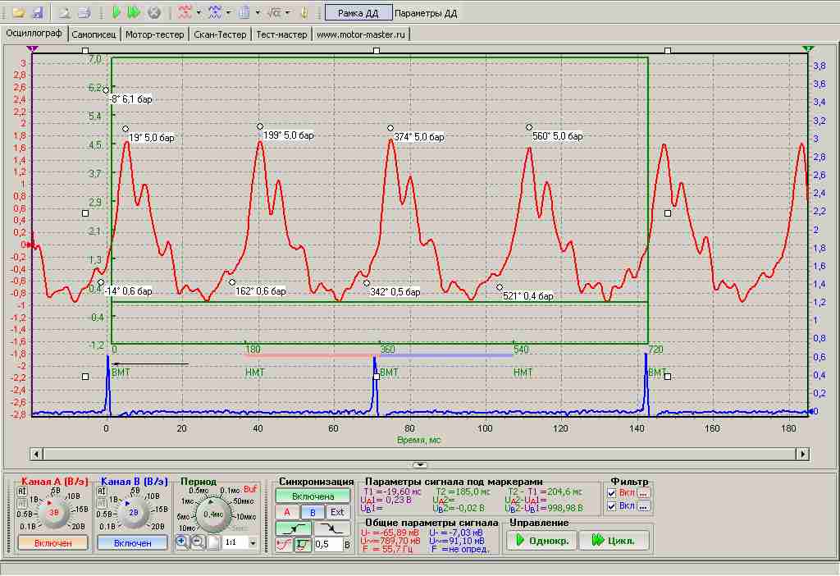Toggle blue channel B filter checkbox
The width and height of the screenshot is (840, 576).
(612, 506)
